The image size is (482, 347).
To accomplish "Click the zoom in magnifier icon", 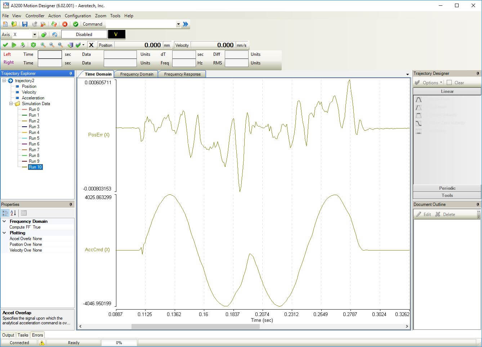I will coord(43,45).
